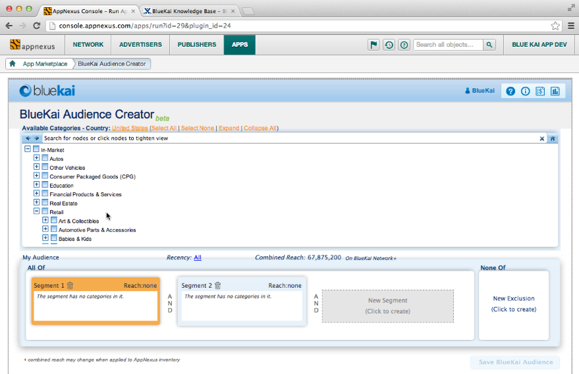579x374 pixels.
Task: Open the APPS menu
Action: 240,45
